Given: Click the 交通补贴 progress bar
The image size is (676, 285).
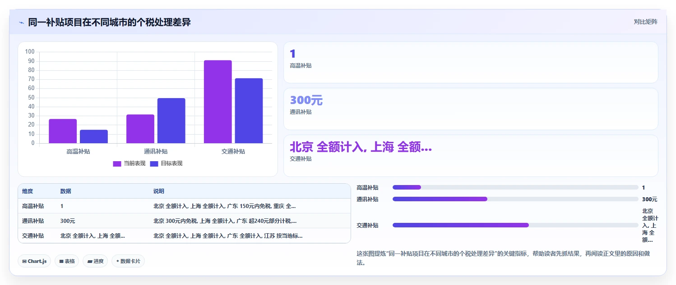Looking at the screenshot, I should click(515, 225).
